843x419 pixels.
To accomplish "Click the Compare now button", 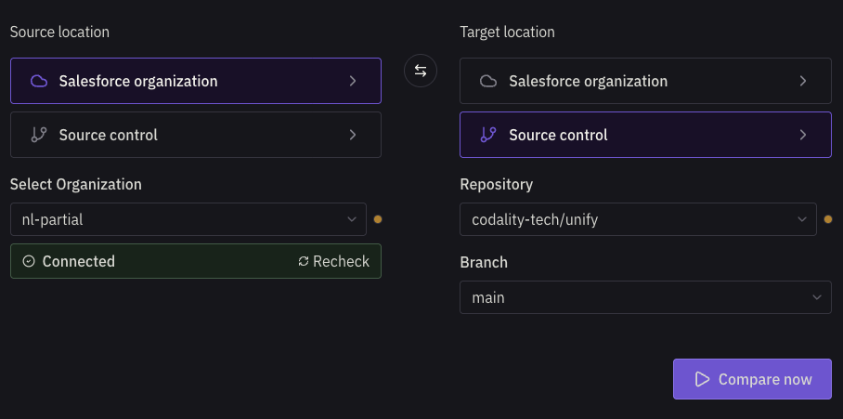I will pyautogui.click(x=752, y=379).
